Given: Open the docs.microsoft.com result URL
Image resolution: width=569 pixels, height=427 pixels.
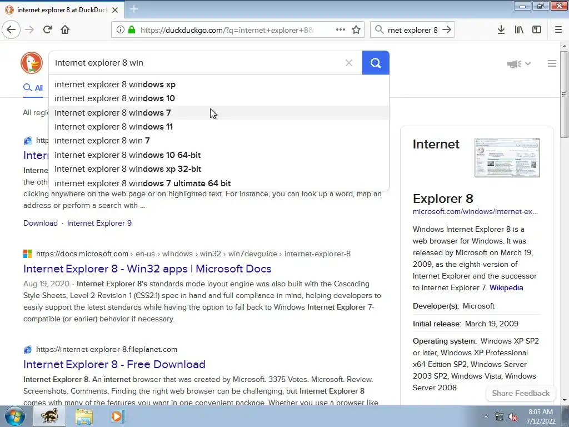Looking at the screenshot, I should (193, 254).
